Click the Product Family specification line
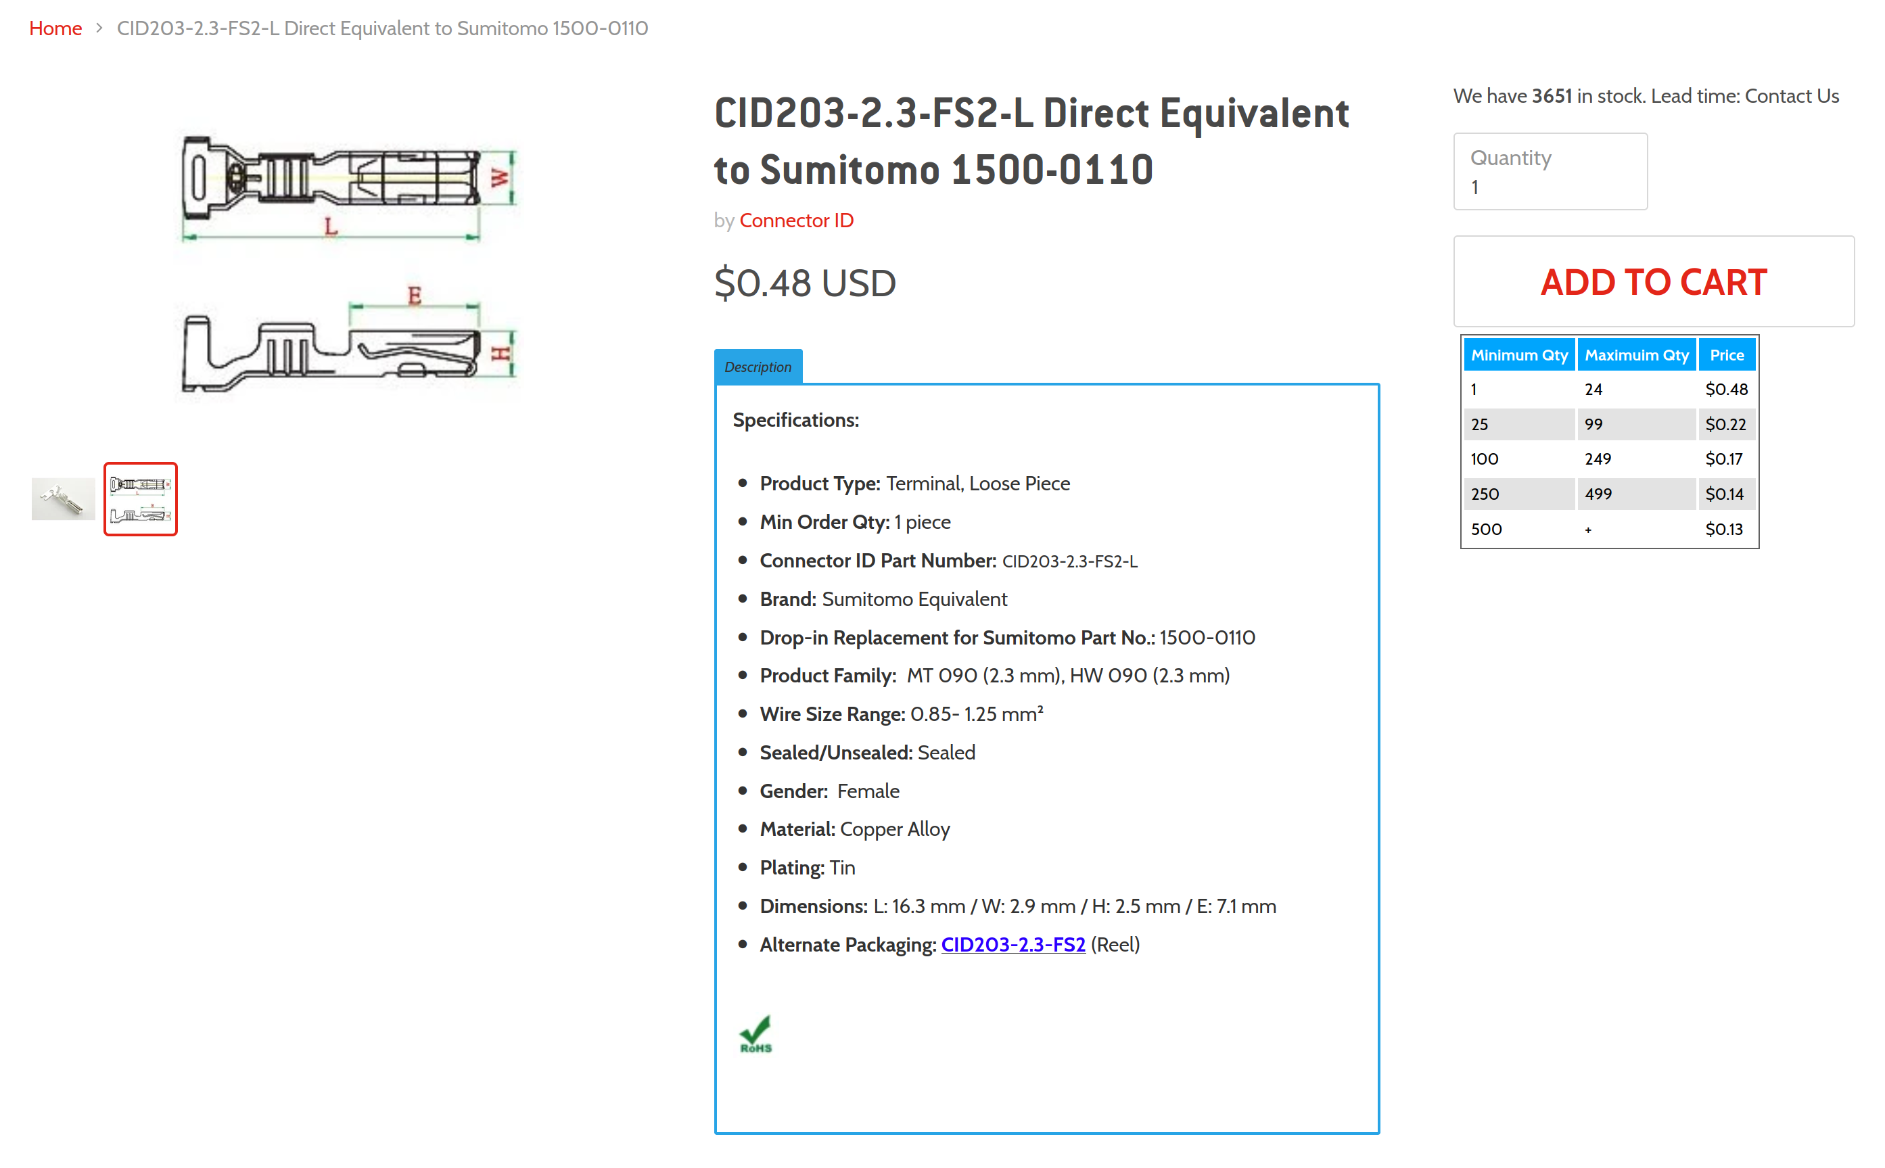This screenshot has width=1885, height=1168. pyautogui.click(x=995, y=676)
